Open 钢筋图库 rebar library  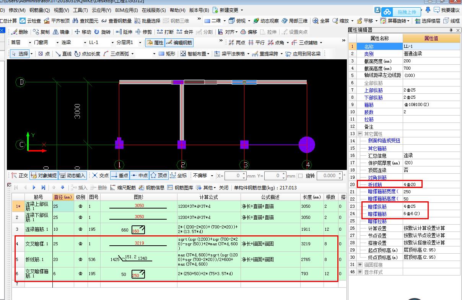pyautogui.click(x=180, y=187)
